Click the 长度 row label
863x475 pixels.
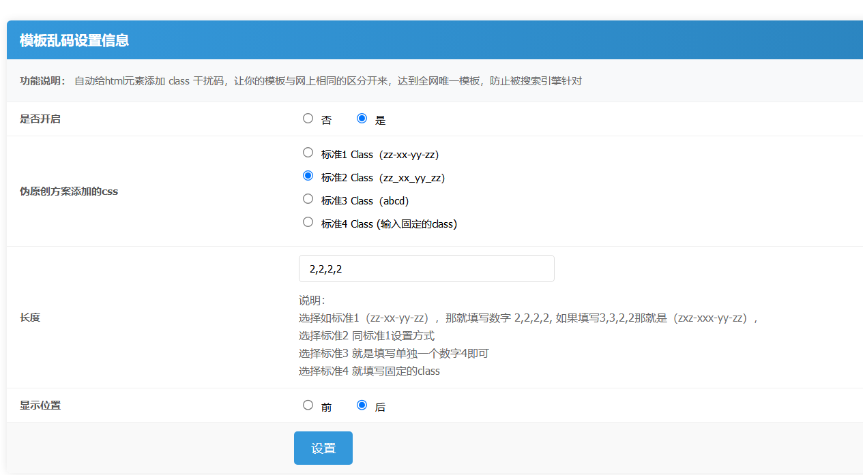pyautogui.click(x=30, y=318)
